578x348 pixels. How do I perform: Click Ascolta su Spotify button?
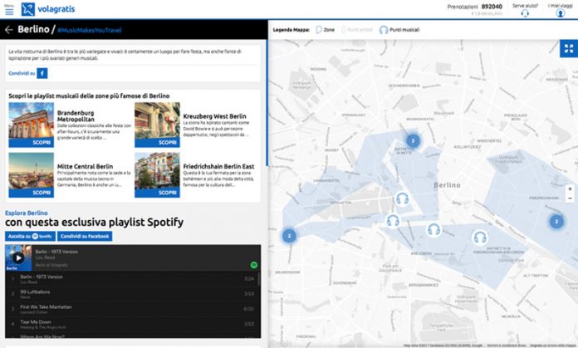coord(30,237)
